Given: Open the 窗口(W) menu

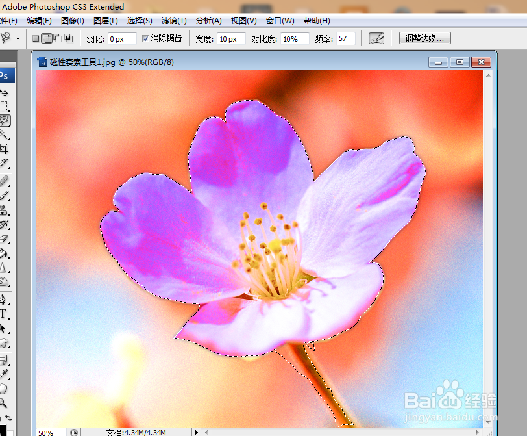Looking at the screenshot, I should (x=280, y=21).
